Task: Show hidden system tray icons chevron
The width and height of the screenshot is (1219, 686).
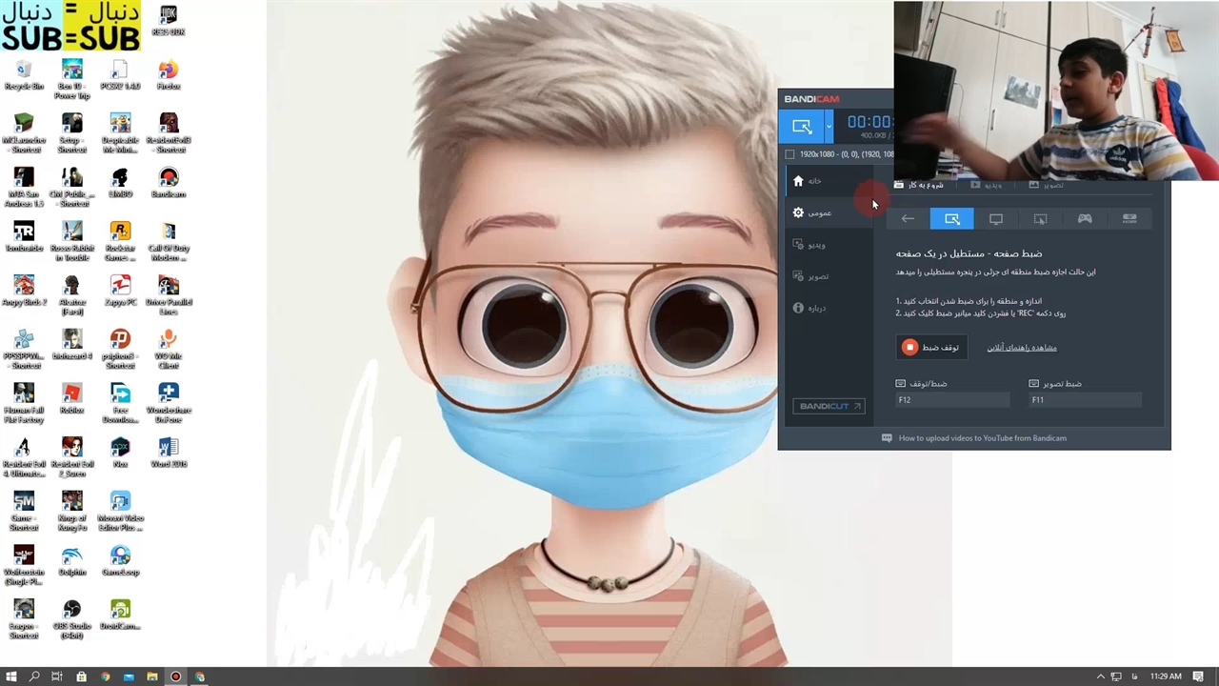Action: point(1101,676)
